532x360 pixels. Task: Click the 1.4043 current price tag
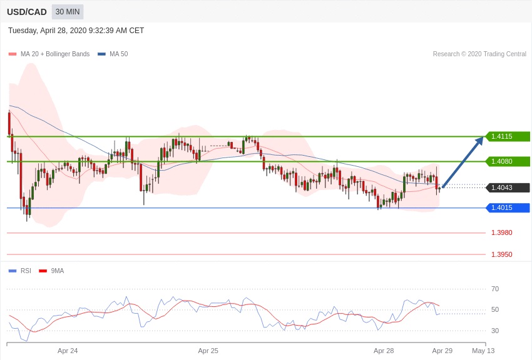508,187
